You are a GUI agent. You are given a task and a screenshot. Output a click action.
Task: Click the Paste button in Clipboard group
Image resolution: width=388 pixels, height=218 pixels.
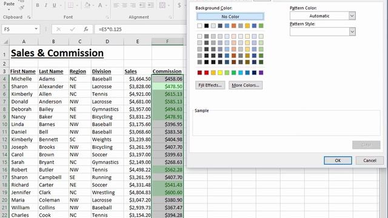click(x=9, y=5)
